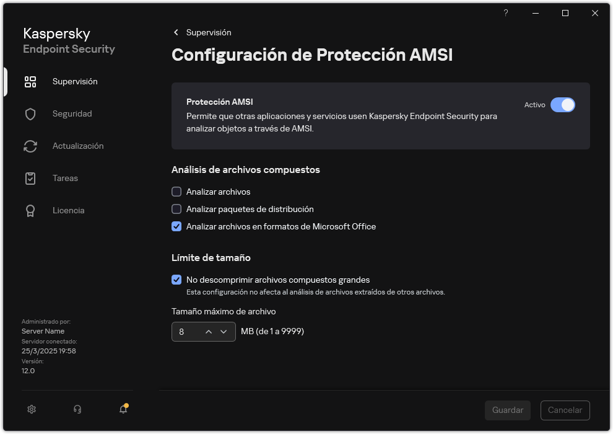
Task: Uncheck Analizar archivos en formatos de Microsoft Office
Action: tap(176, 226)
